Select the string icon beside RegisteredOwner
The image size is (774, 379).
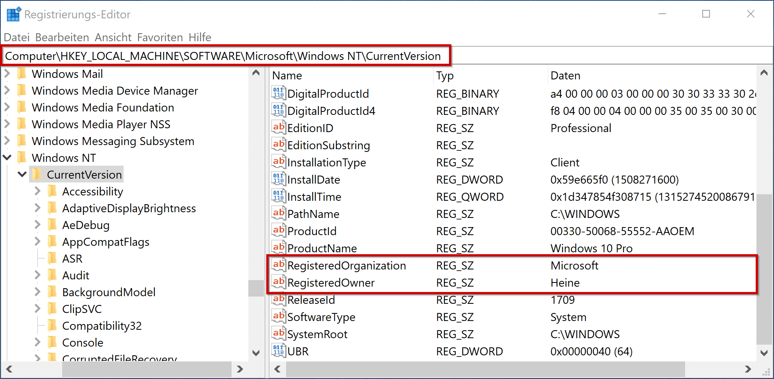click(278, 282)
